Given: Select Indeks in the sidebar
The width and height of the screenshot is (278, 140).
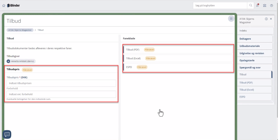Looking at the screenshot, I should point(255,31).
